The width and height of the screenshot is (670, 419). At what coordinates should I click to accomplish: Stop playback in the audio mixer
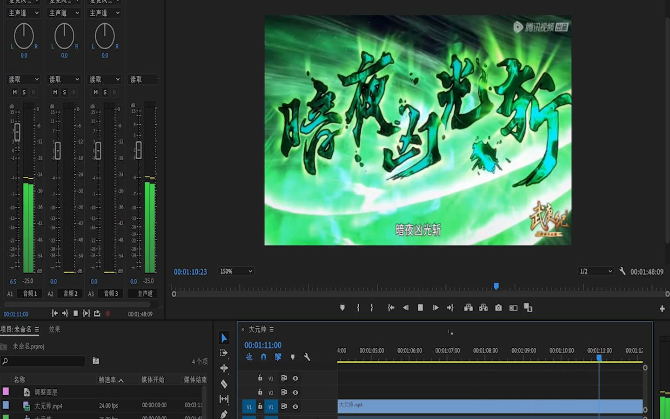76,313
